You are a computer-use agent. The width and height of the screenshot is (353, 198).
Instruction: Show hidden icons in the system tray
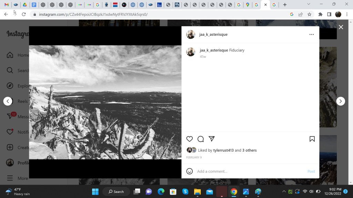tap(284, 191)
